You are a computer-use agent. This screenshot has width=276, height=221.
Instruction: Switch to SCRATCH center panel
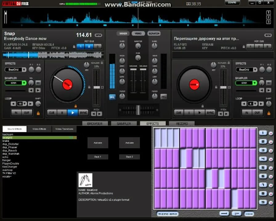point(154,33)
